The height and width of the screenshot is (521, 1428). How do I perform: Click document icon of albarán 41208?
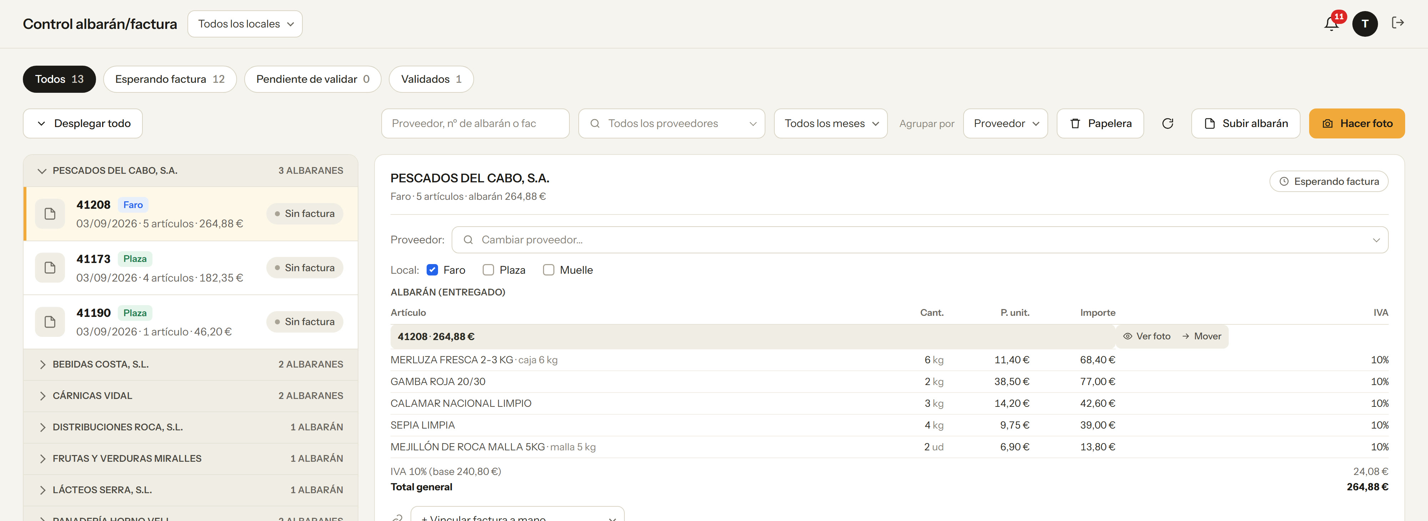coord(50,214)
